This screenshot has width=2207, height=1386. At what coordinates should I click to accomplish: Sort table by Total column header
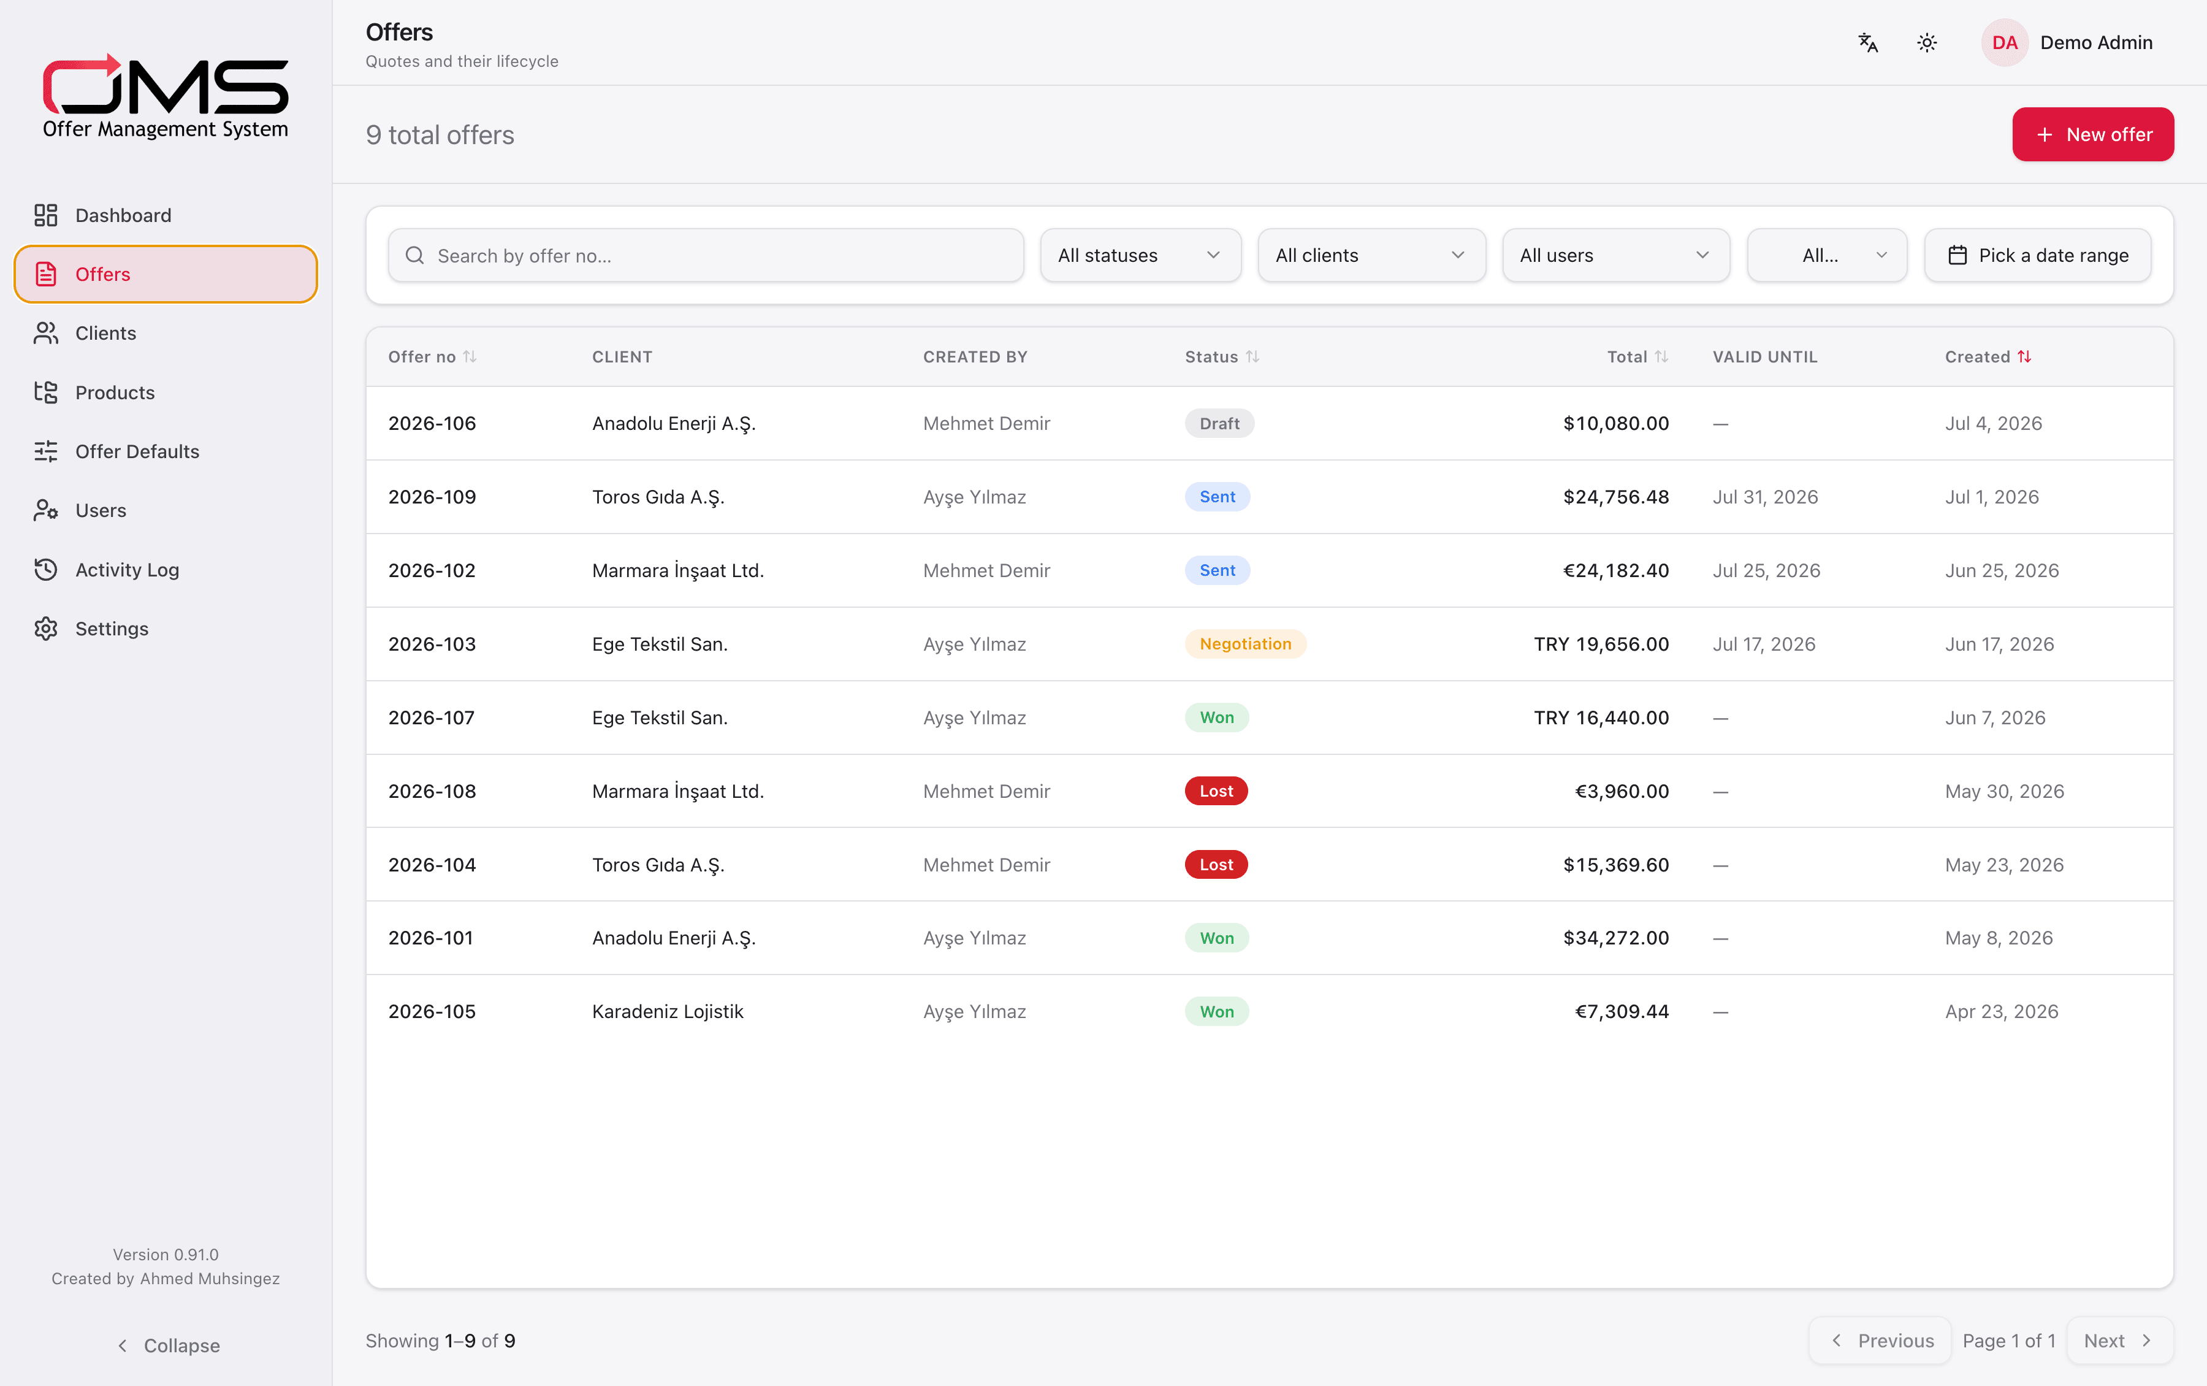click(1637, 356)
